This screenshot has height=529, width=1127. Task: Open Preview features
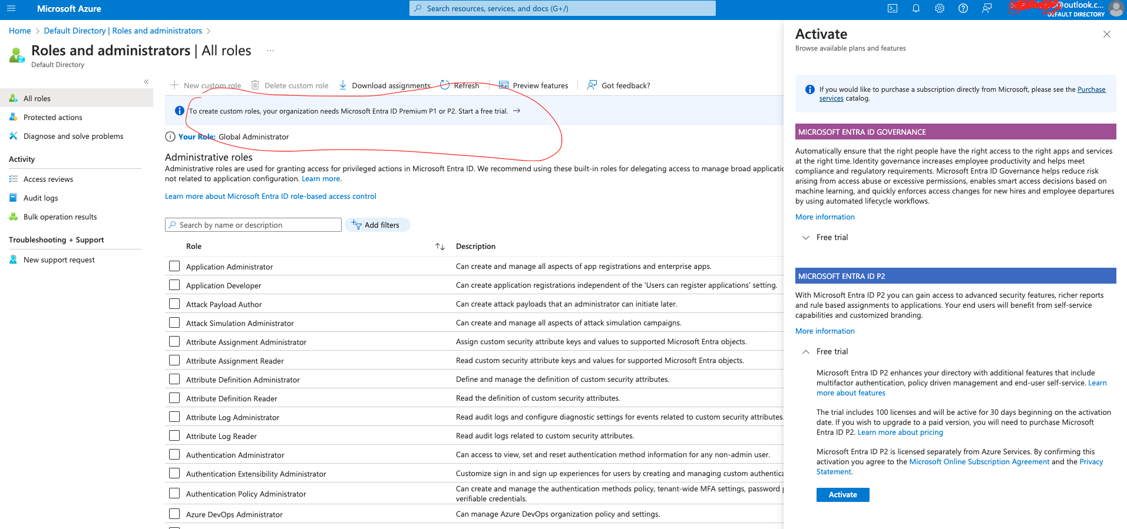[534, 85]
